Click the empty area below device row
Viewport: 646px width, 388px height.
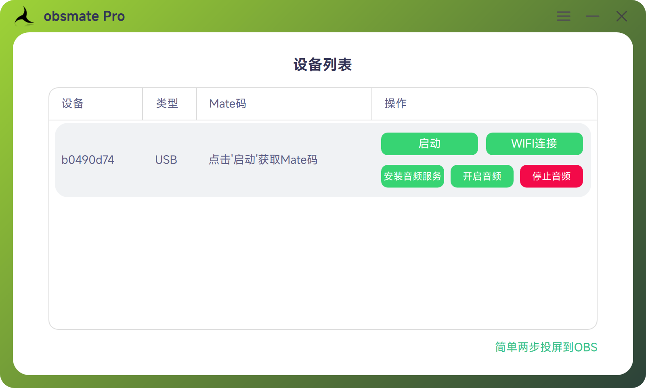pos(323,263)
